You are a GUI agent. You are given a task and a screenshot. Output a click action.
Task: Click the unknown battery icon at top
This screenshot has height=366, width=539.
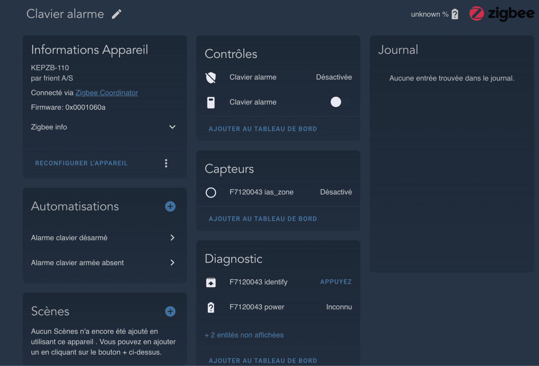pyautogui.click(x=455, y=14)
